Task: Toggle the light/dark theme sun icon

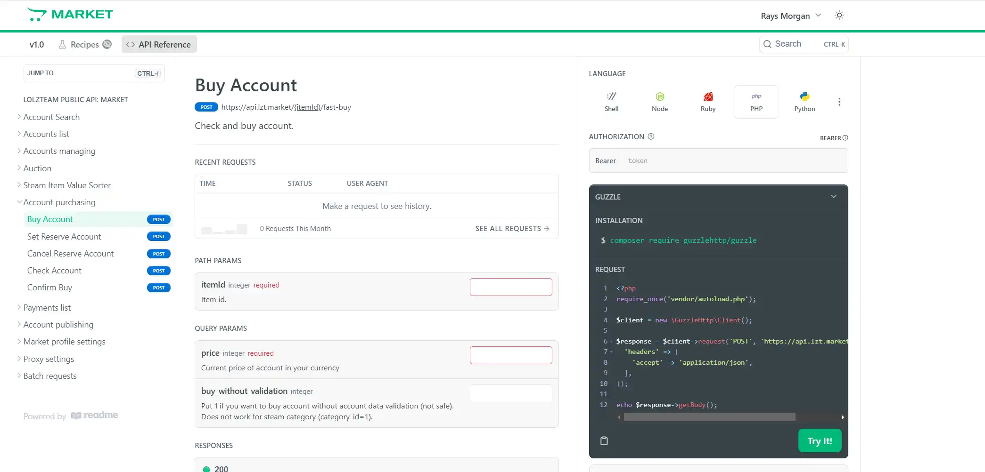Action: [839, 16]
